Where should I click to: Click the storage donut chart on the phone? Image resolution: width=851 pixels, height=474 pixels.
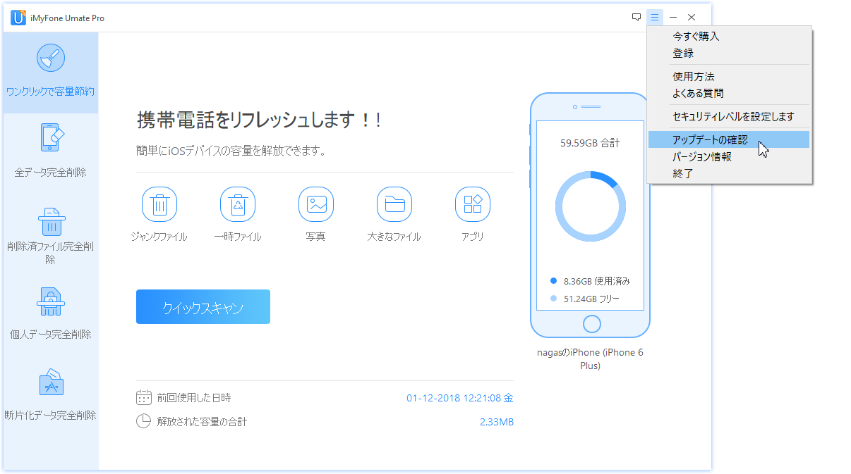pos(591,206)
